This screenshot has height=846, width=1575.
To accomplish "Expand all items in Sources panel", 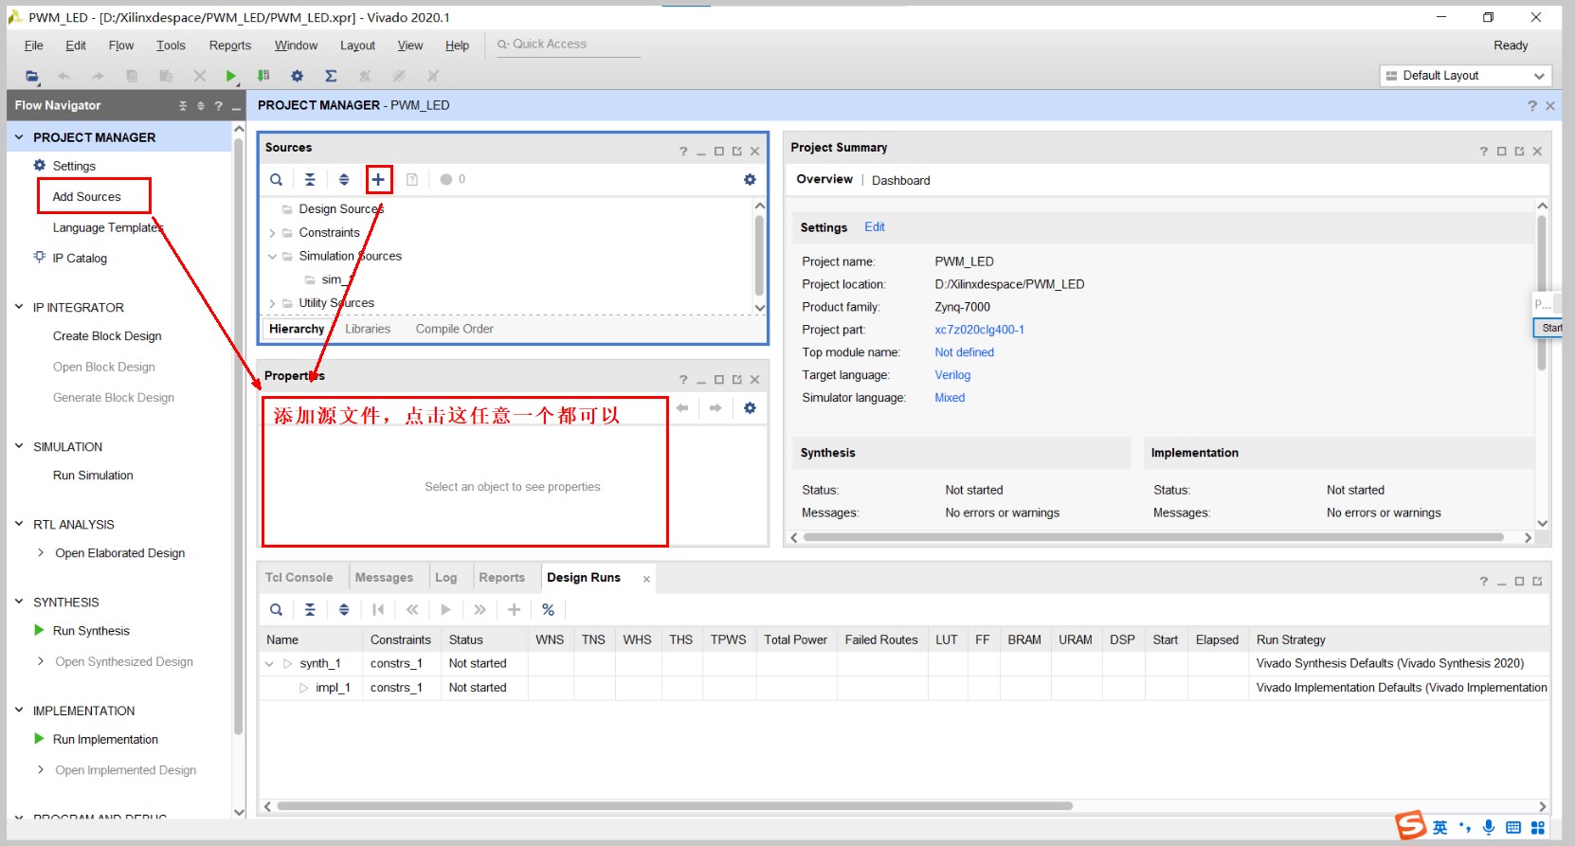I will point(344,179).
